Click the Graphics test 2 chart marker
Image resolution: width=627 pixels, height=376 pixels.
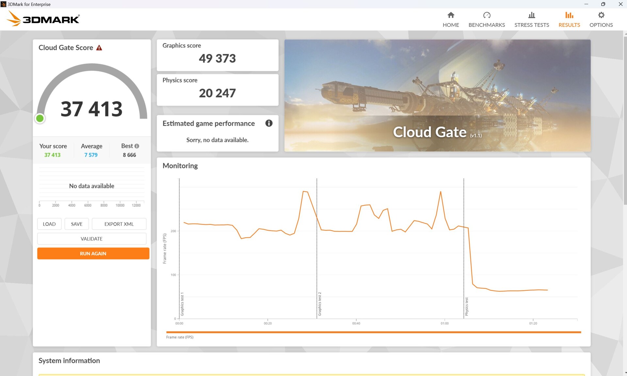(320, 304)
